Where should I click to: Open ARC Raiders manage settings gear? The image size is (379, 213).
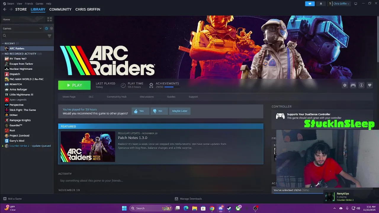(345, 85)
